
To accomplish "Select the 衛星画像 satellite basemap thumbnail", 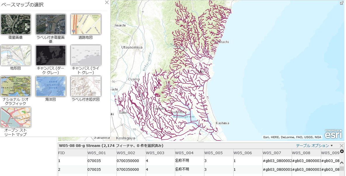I will (16, 24).
